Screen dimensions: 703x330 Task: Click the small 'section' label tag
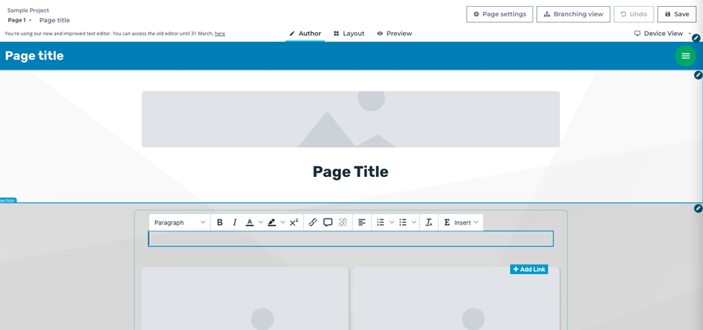7,200
